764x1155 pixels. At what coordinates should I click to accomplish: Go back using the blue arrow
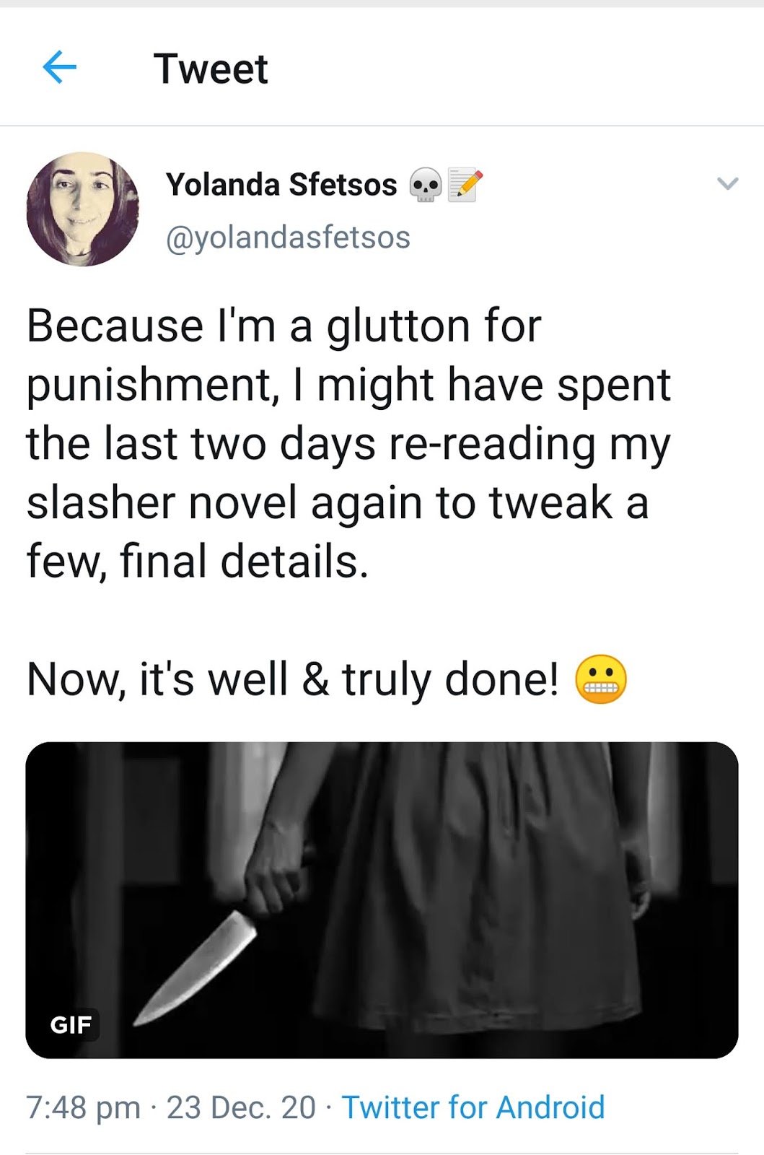[x=60, y=68]
